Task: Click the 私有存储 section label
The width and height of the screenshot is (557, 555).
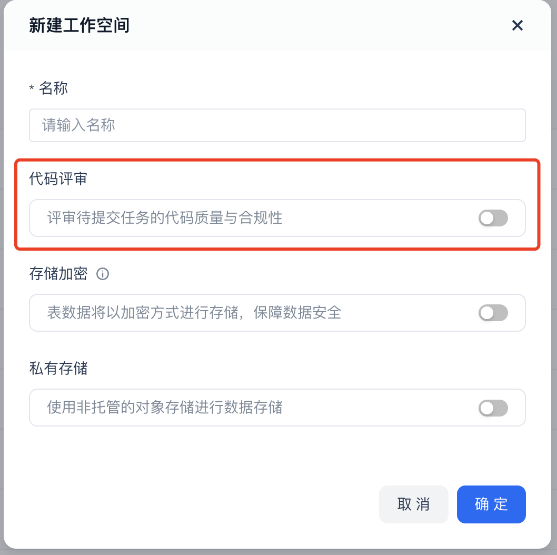Action: (58, 369)
